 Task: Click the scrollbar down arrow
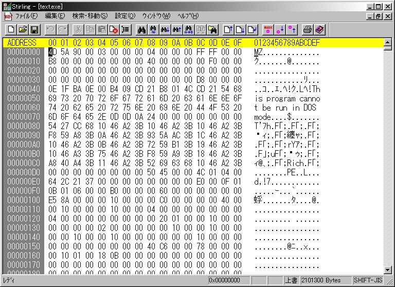(x=388, y=270)
